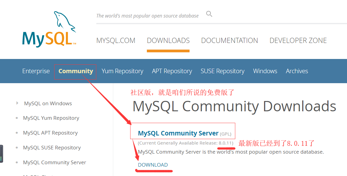Click the MySQL Community Server (GPL) heading link
The width and height of the screenshot is (347, 176).
coord(185,133)
